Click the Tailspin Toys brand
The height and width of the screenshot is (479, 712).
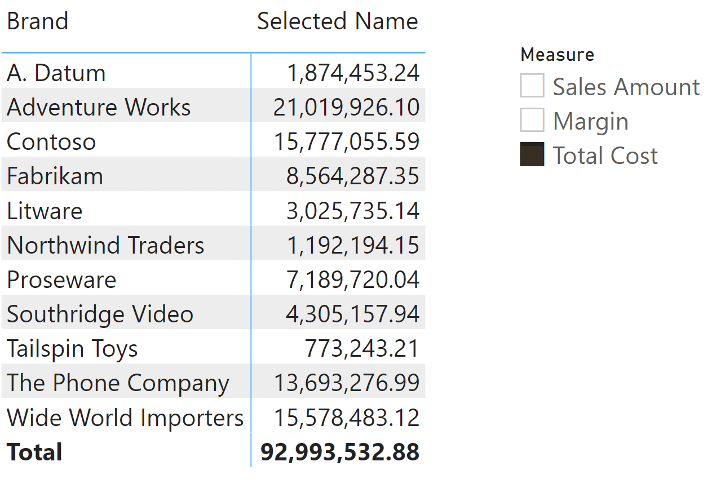[x=72, y=349]
